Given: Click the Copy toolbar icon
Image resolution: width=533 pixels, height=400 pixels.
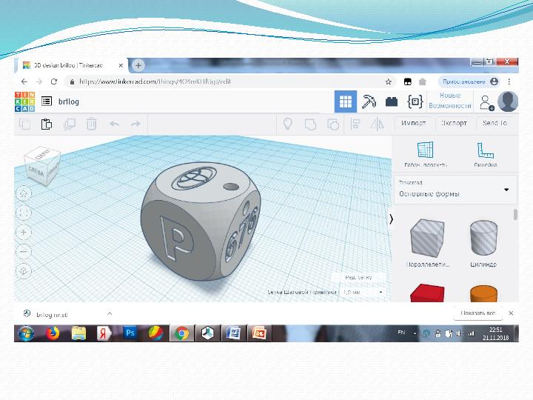Looking at the screenshot, I should tap(25, 124).
